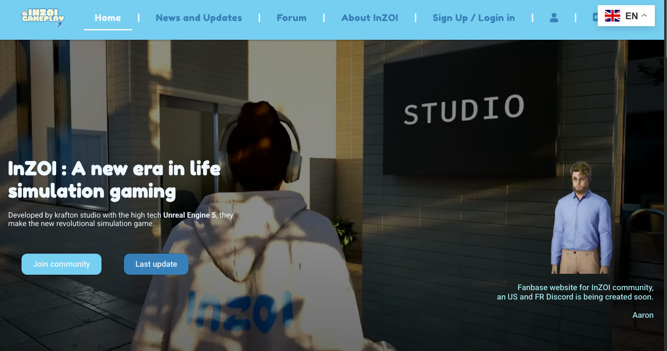This screenshot has height=351, width=667.
Task: Open News and Updates page
Action: click(x=199, y=18)
